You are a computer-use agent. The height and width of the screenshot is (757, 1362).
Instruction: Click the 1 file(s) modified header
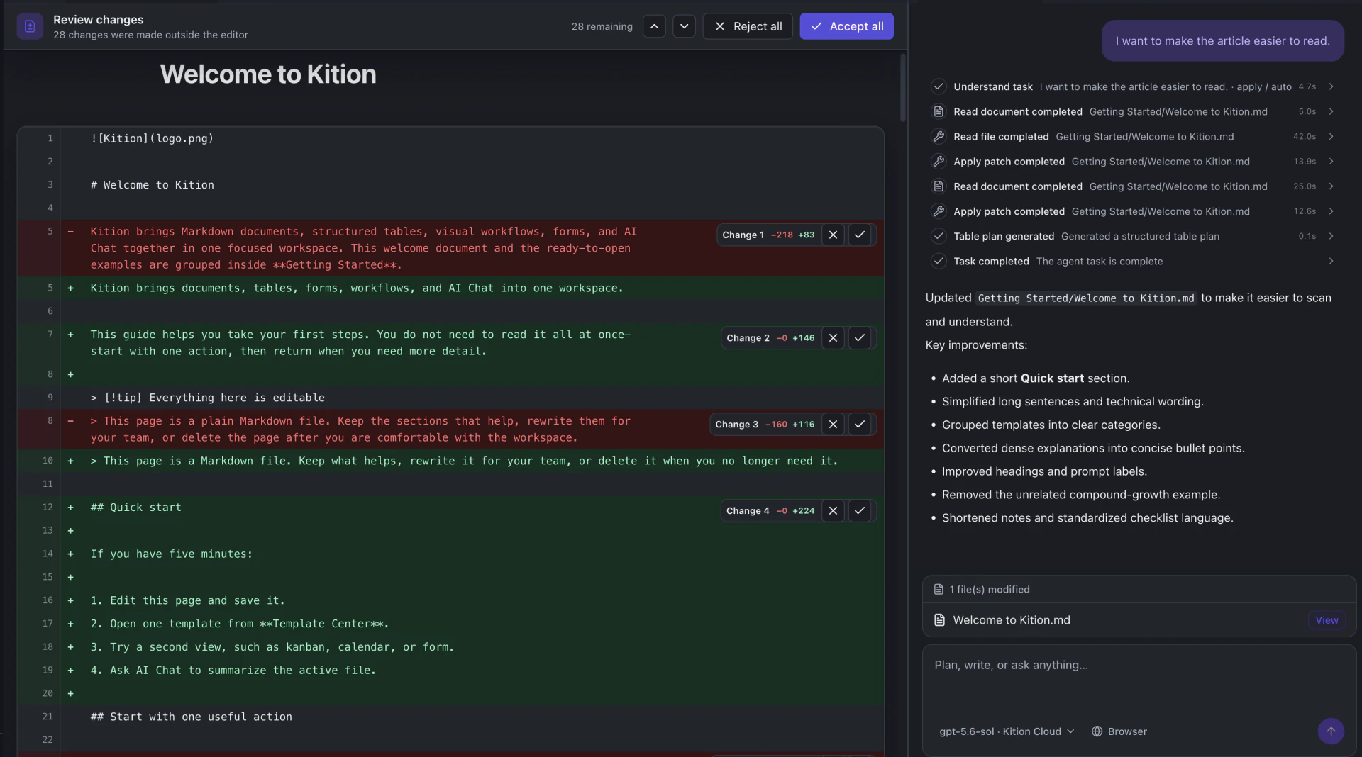point(1139,590)
